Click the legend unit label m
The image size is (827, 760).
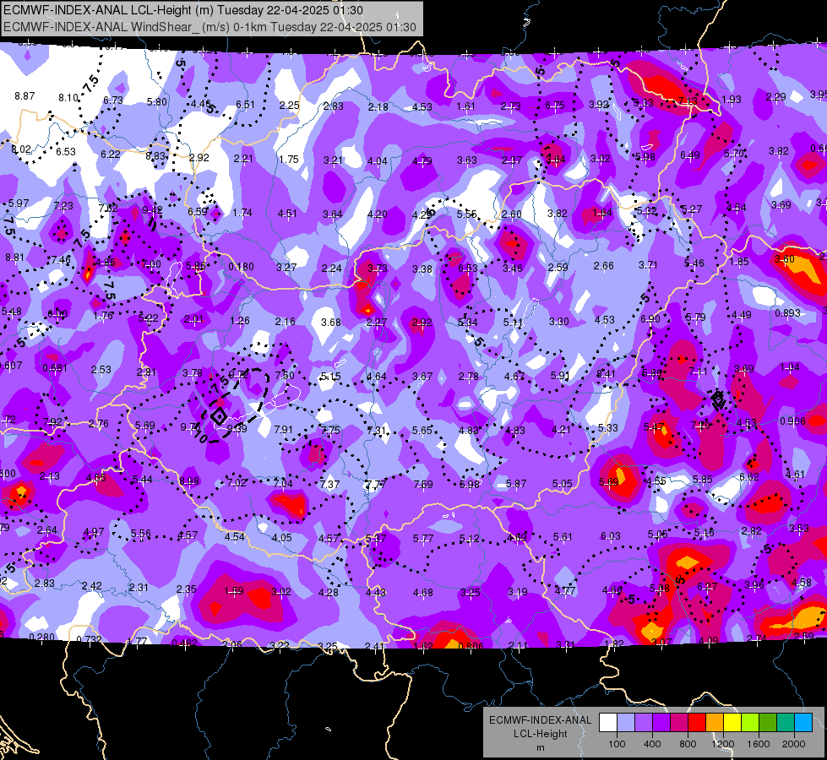[540, 747]
